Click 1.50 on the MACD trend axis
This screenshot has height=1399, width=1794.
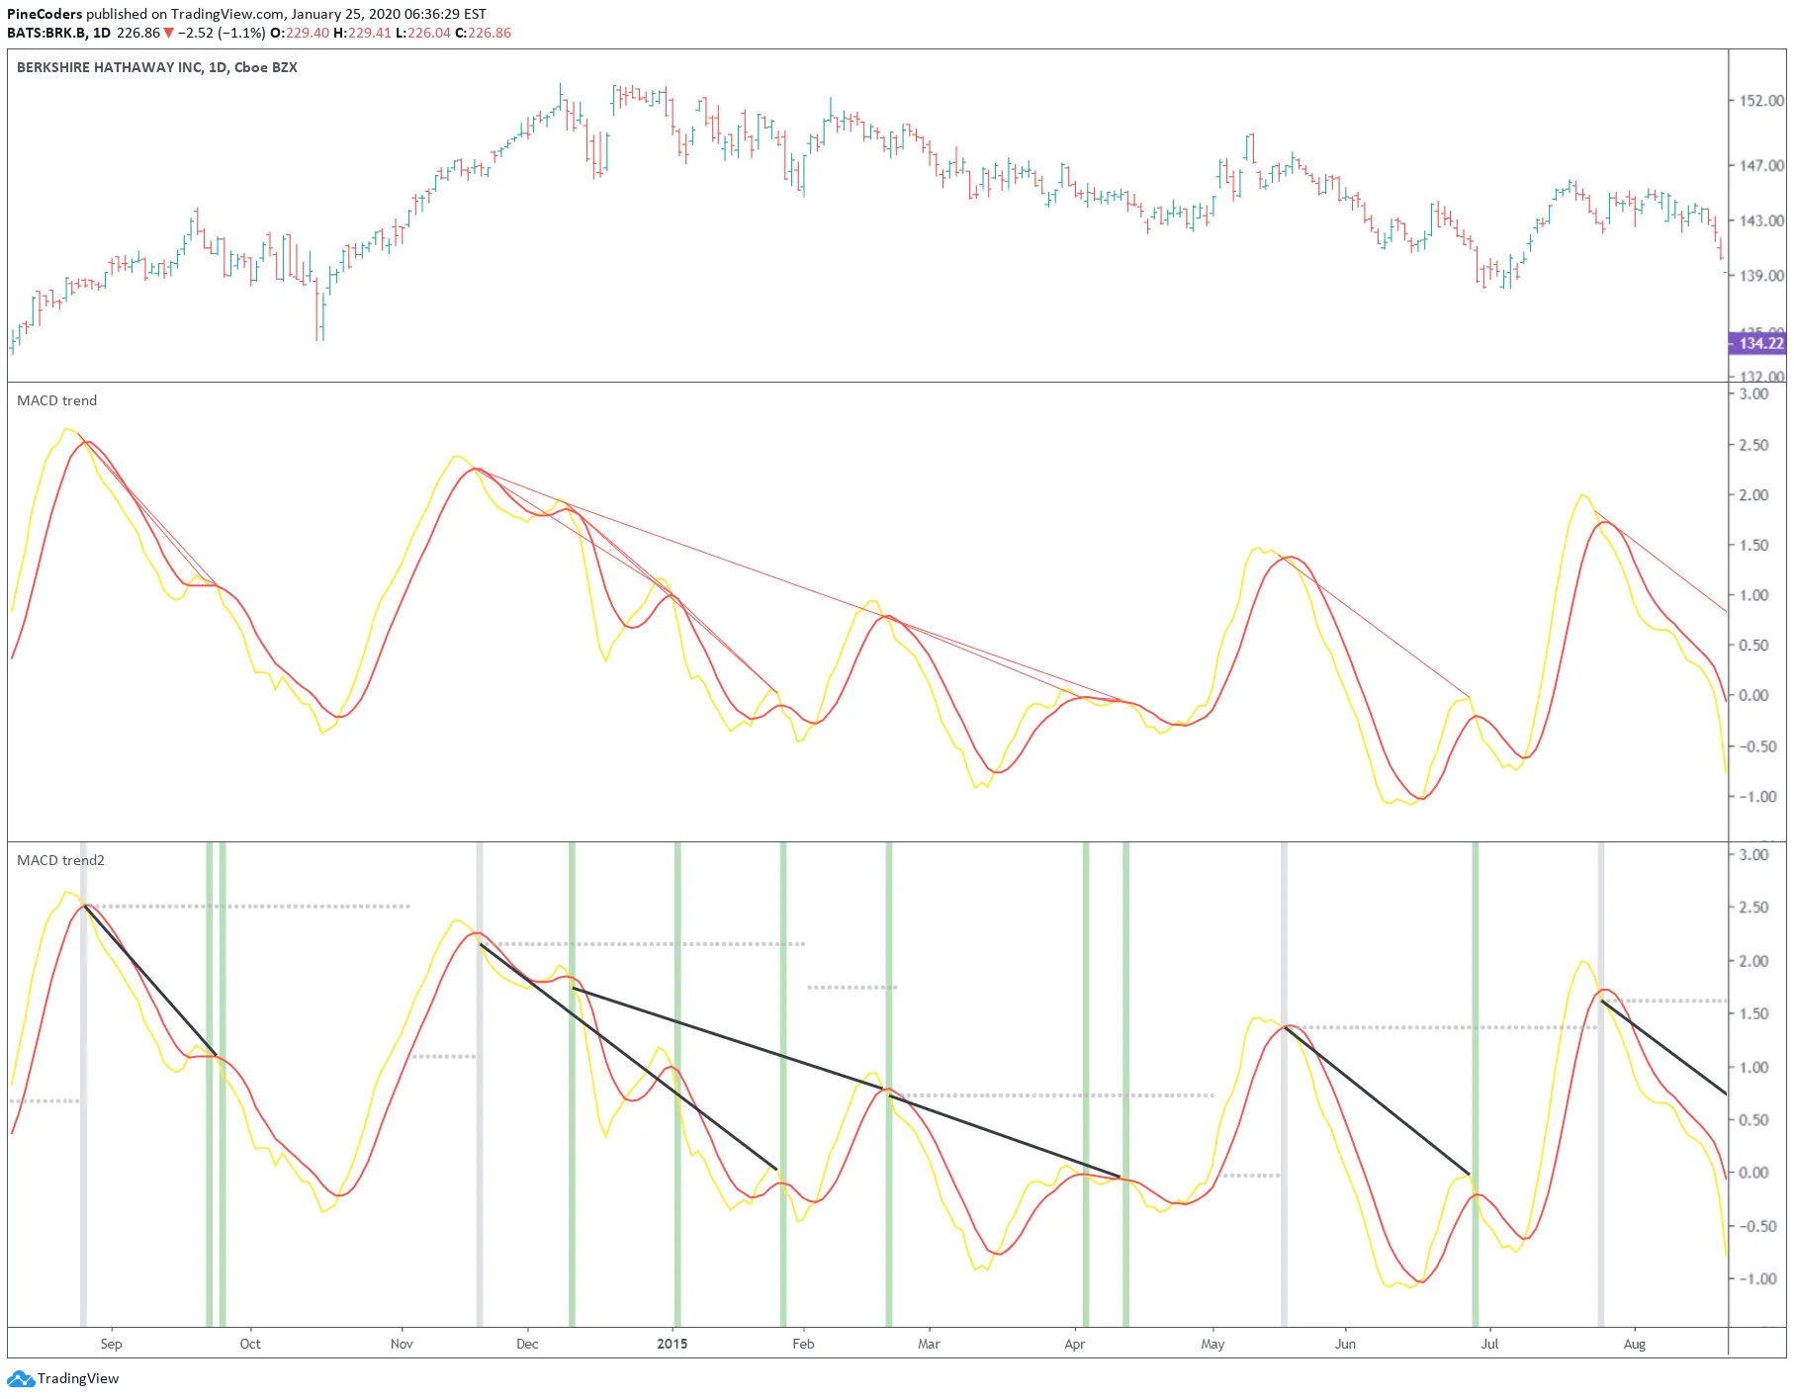[x=1754, y=546]
